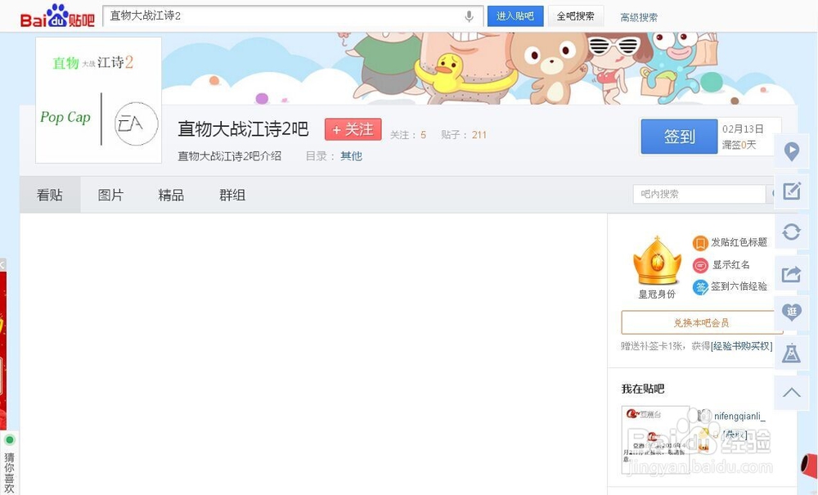Open the 其他 directory link
Image resolution: width=818 pixels, height=495 pixels.
click(351, 156)
